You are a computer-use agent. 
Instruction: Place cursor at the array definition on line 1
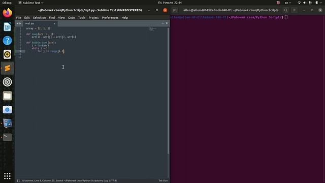tap(39, 28)
